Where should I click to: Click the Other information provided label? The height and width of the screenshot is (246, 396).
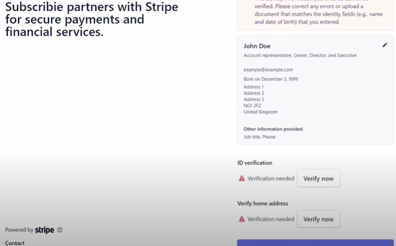273,129
